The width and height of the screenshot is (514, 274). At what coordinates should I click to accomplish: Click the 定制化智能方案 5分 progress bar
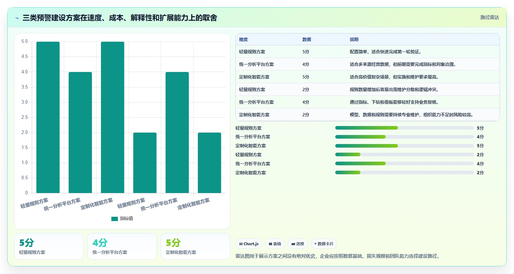404,146
